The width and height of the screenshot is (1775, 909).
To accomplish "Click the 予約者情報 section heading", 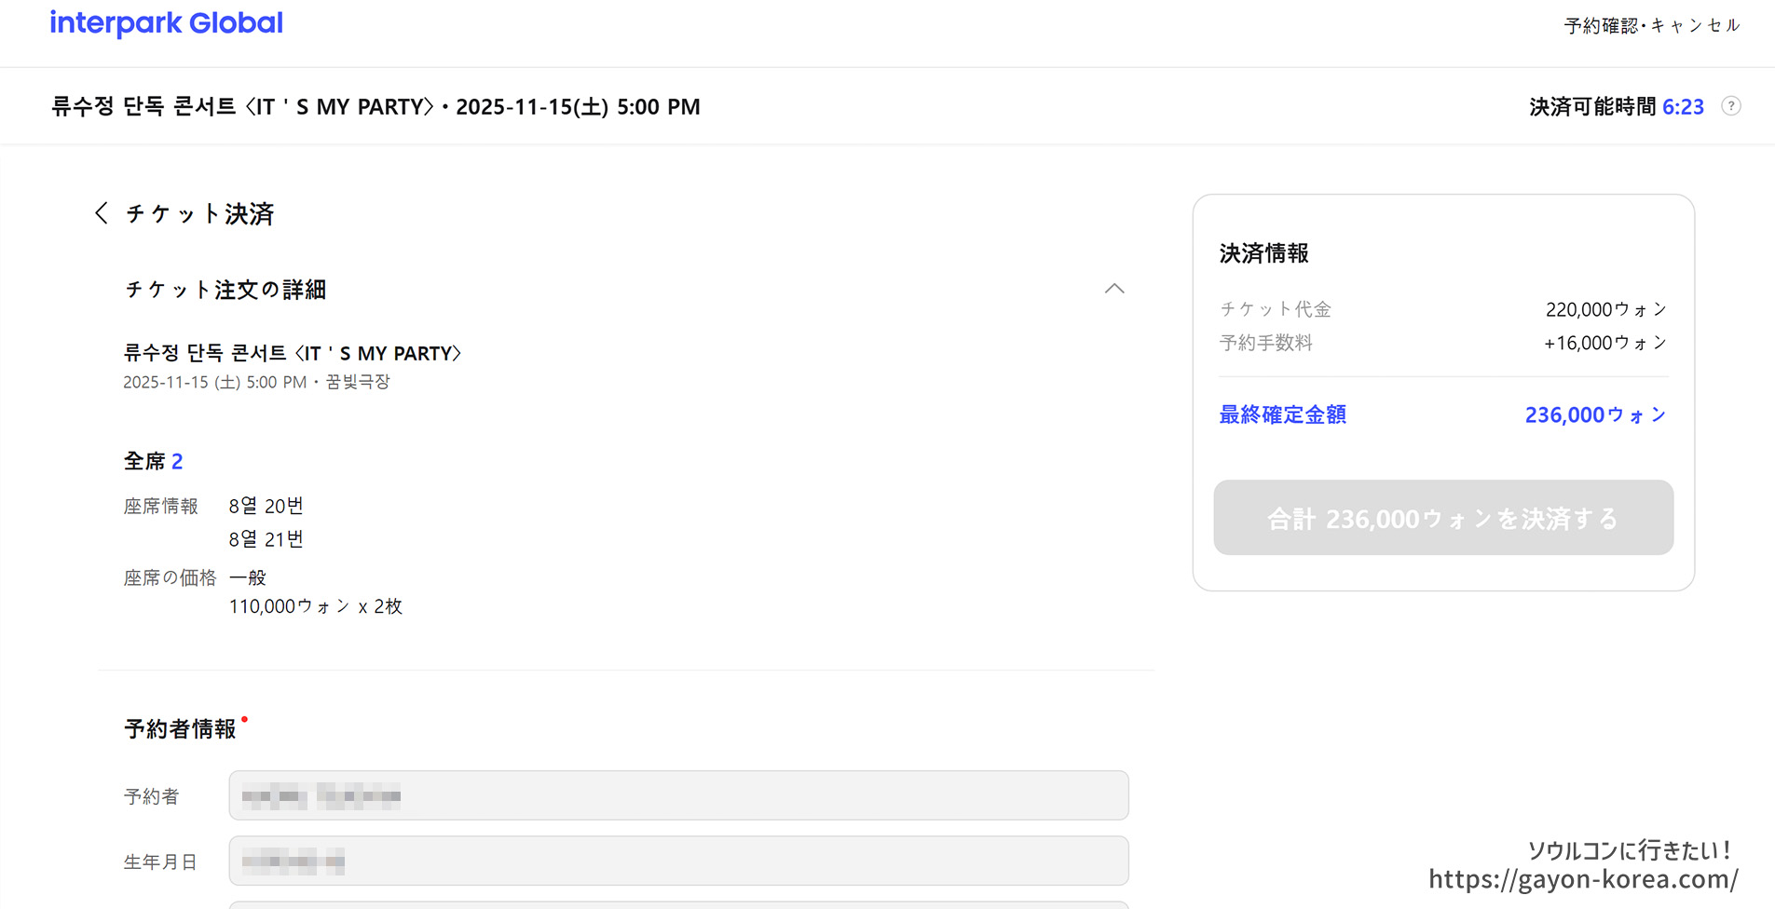I will [181, 728].
